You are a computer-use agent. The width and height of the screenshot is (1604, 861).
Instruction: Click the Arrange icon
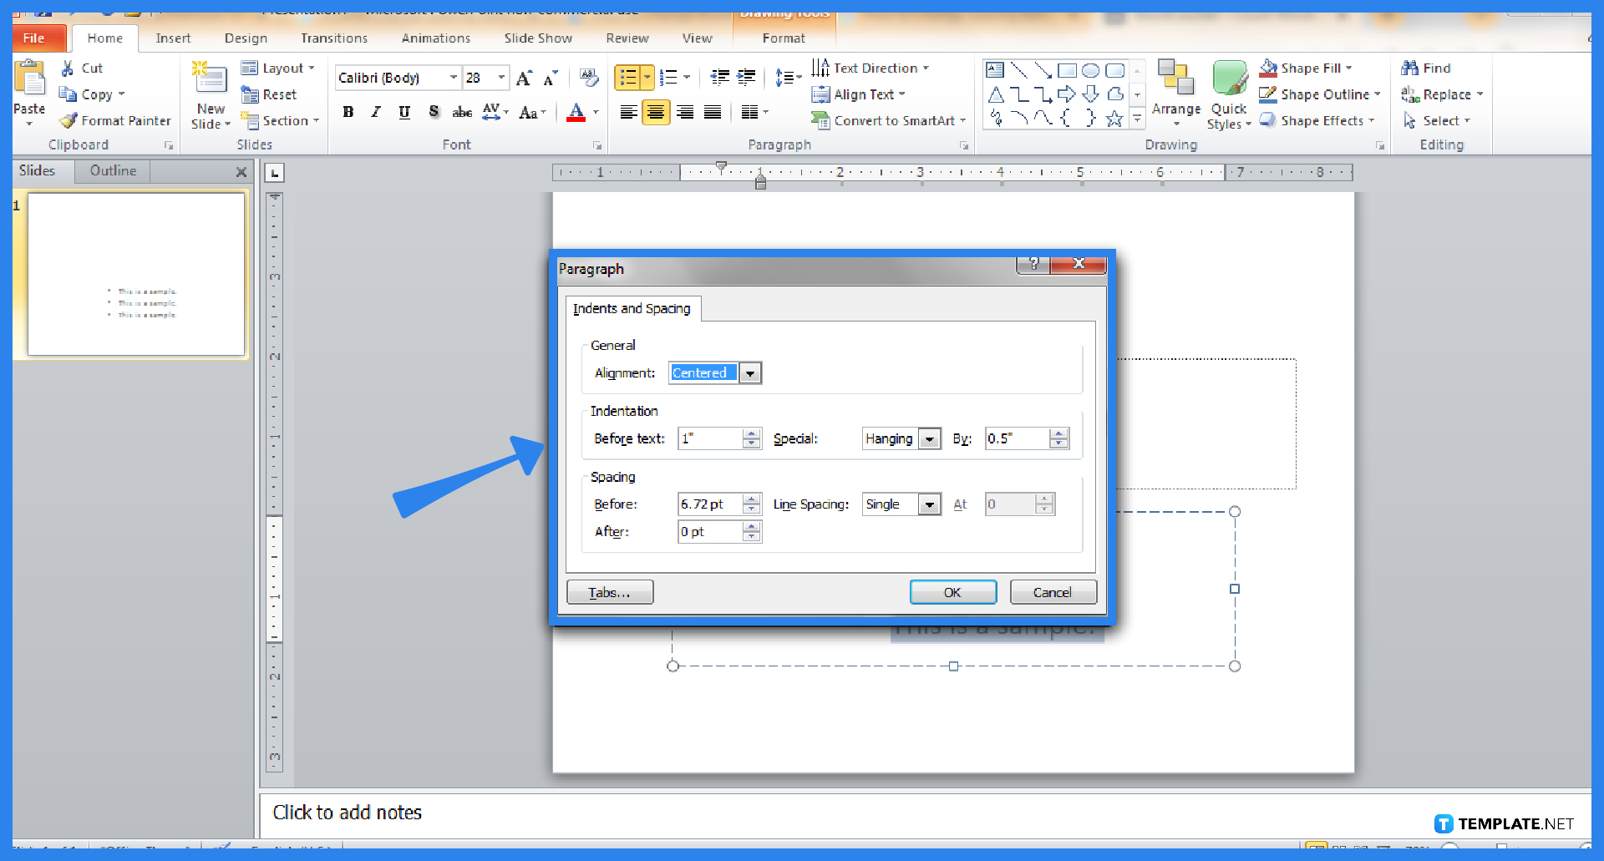(1176, 78)
